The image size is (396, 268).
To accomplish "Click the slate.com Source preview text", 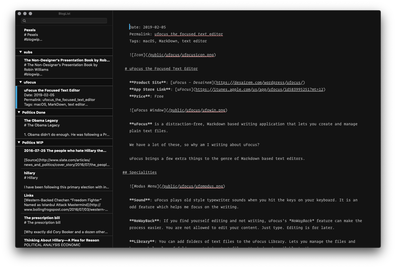I will [67, 162].
